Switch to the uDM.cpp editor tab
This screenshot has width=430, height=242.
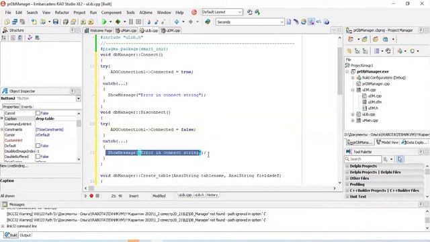coord(171,30)
